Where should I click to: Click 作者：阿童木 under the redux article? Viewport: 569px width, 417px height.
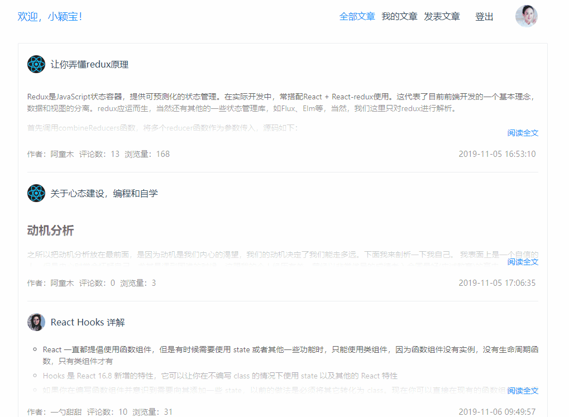point(50,154)
